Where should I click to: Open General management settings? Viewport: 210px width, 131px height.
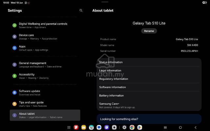45,65
